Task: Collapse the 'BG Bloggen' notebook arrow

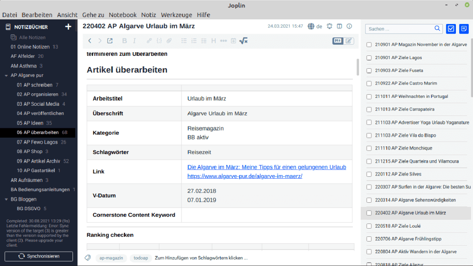Action: pos(6,199)
